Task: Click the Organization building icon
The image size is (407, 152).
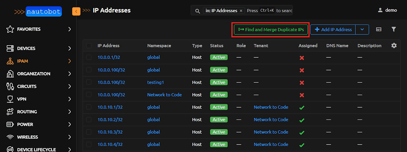Action: point(10,74)
